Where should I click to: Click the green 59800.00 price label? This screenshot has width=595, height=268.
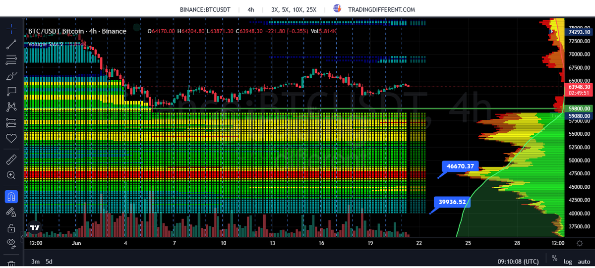[x=579, y=108]
